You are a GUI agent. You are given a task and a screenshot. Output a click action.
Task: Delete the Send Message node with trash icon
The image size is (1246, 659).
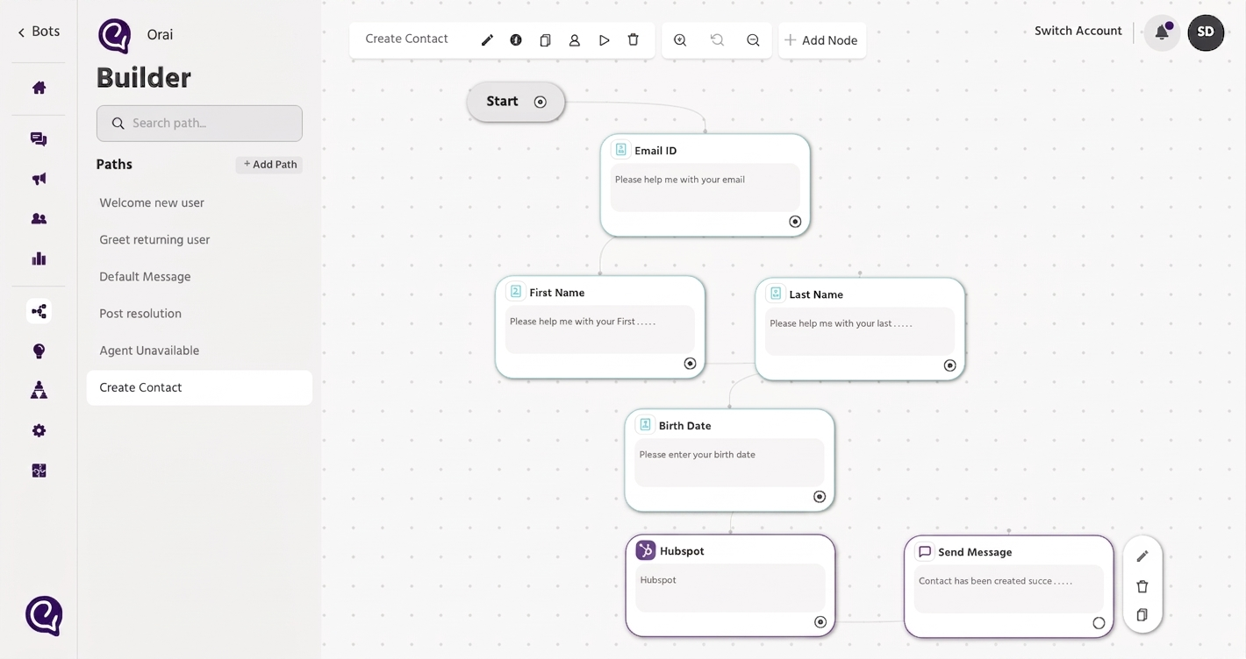click(x=1142, y=586)
